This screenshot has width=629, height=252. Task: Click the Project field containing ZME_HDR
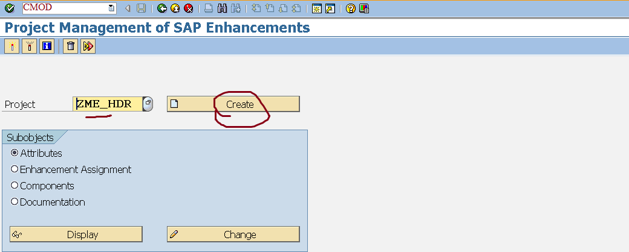click(108, 104)
